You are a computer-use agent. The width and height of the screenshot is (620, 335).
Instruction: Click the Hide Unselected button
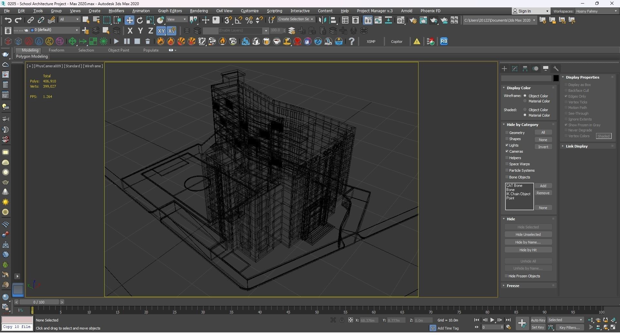point(528,235)
